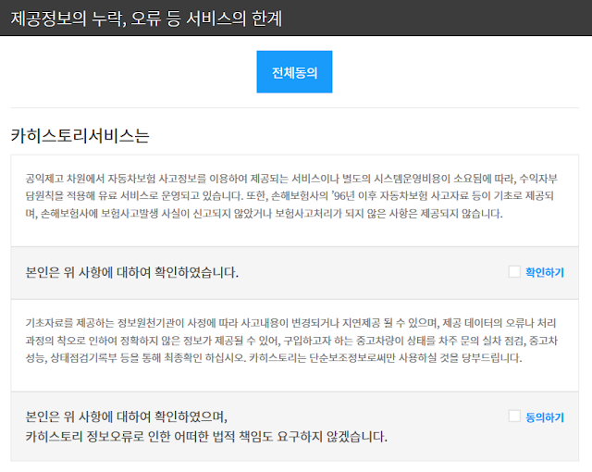This screenshot has height=472, width=592.
Task: Click the line 카히스토리 정보오류로 인한 어떠한 법적 책임도
Action: tap(206, 437)
